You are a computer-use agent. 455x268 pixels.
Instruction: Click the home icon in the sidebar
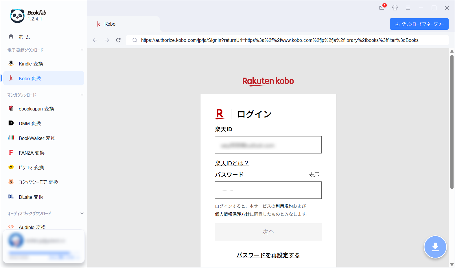coord(11,36)
